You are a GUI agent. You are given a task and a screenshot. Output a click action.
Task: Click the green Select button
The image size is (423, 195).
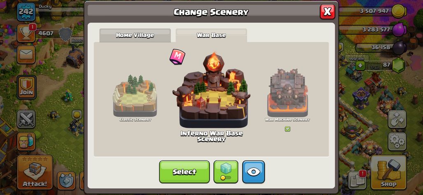coord(184,172)
